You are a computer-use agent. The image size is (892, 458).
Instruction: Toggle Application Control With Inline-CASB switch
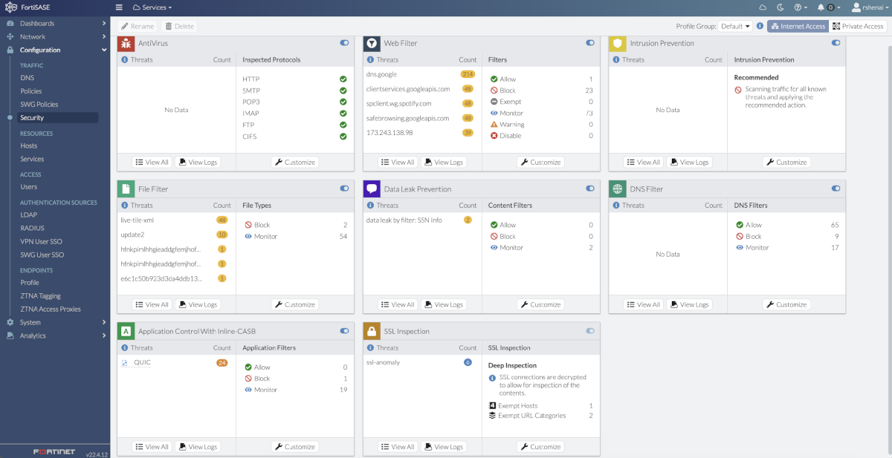[x=344, y=331]
